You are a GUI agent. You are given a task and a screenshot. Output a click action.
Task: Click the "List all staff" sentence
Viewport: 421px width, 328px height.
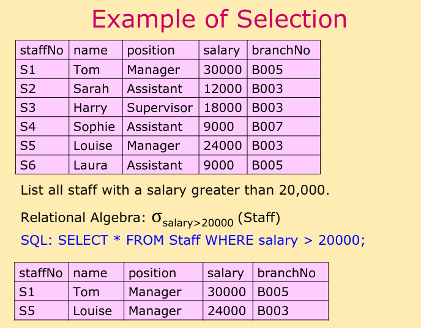click(x=175, y=190)
